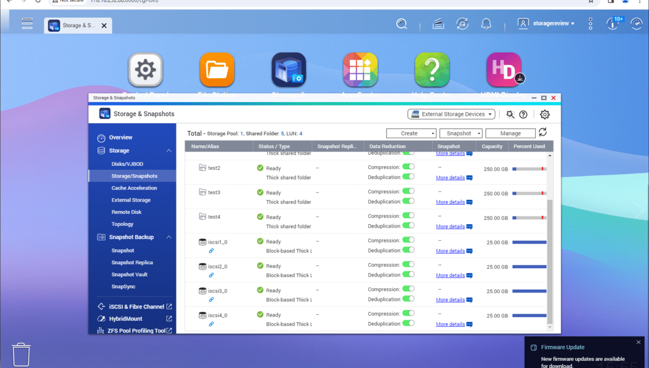The height and width of the screenshot is (368, 649).
Task: Select SnapSync in the sidebar
Action: (123, 286)
